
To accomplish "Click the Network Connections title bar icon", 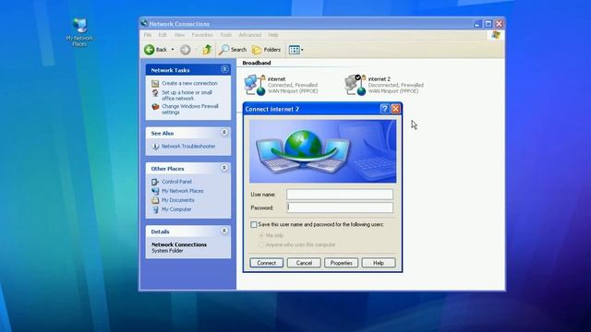I will (144, 23).
